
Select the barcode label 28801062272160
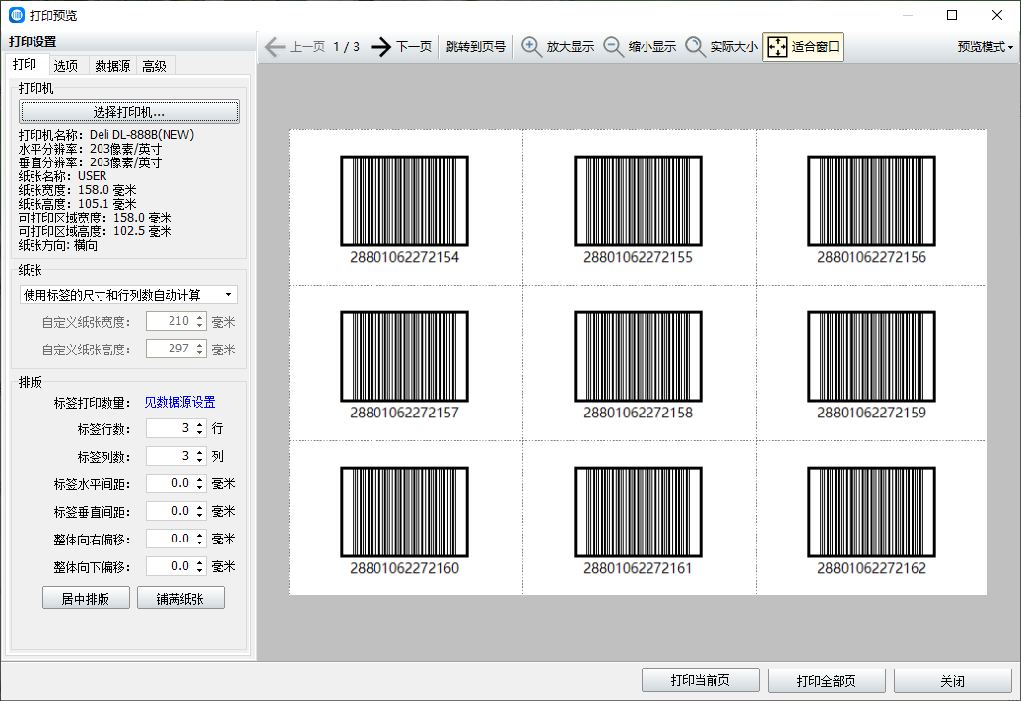pyautogui.click(x=404, y=518)
